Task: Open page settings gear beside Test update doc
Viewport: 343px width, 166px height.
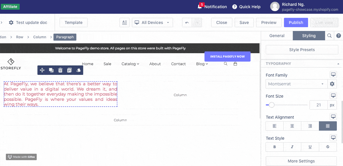Action: click(x=11, y=23)
